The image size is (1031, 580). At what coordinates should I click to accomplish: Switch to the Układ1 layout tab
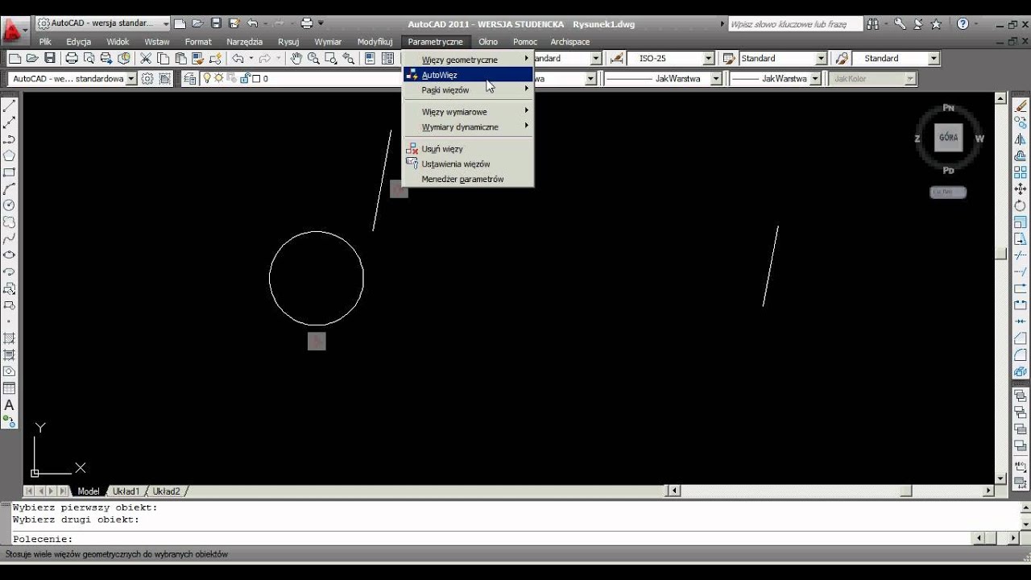(x=126, y=491)
